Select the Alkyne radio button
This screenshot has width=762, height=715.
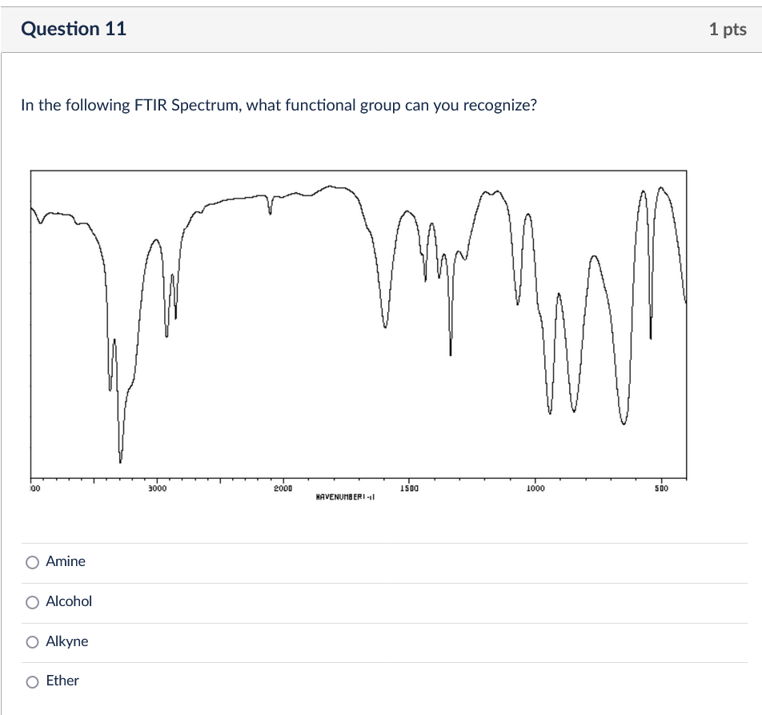33,642
